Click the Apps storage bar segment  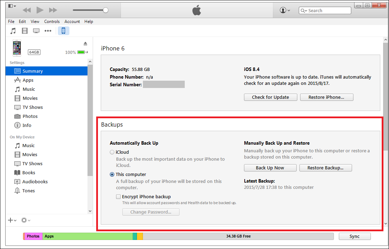[x=87, y=236]
